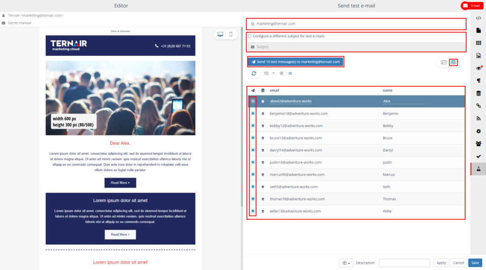
Task: Click sender 'Ternair <marketing@ternair.com>' in editor
Action: click(36, 16)
